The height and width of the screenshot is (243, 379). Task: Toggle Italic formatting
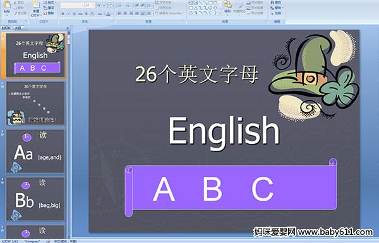(x=68, y=14)
